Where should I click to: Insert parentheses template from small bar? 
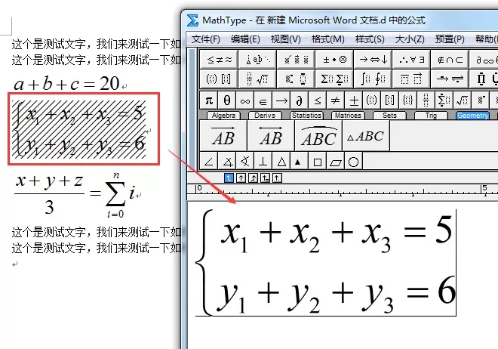click(x=371, y=100)
